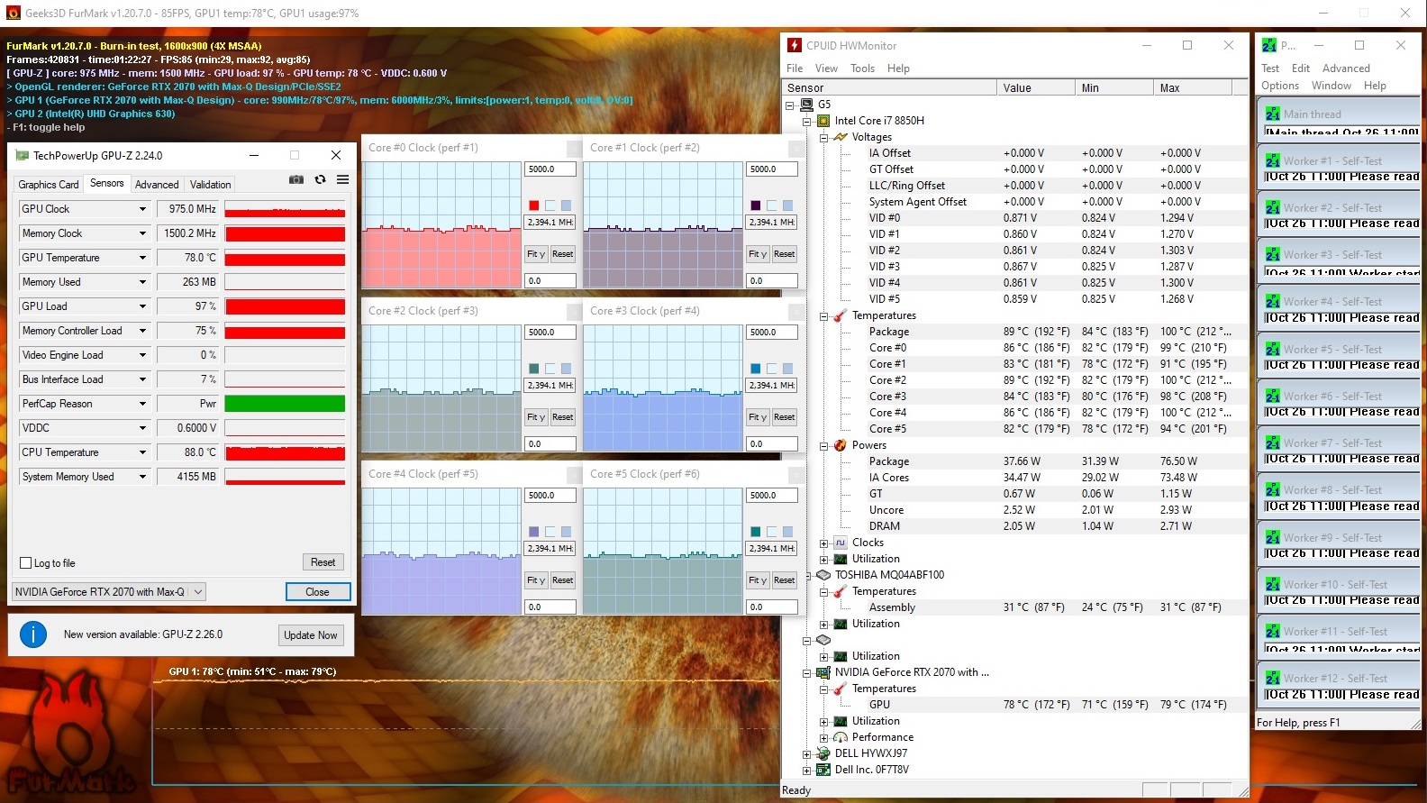Take a GPU-Z screenshot with camera icon
Screen dimensions: 1427x803
(x=295, y=180)
